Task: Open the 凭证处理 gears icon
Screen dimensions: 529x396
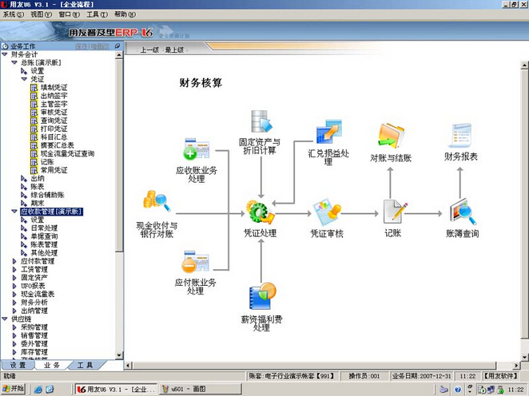Action: [x=261, y=212]
